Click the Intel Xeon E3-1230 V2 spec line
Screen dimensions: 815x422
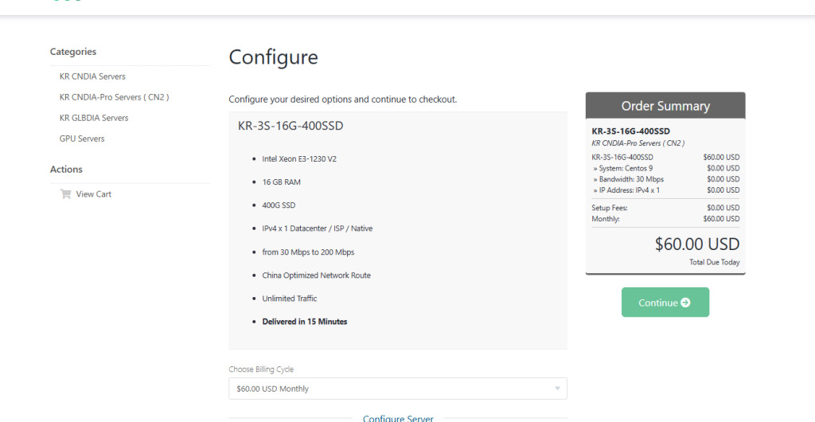coord(299,158)
